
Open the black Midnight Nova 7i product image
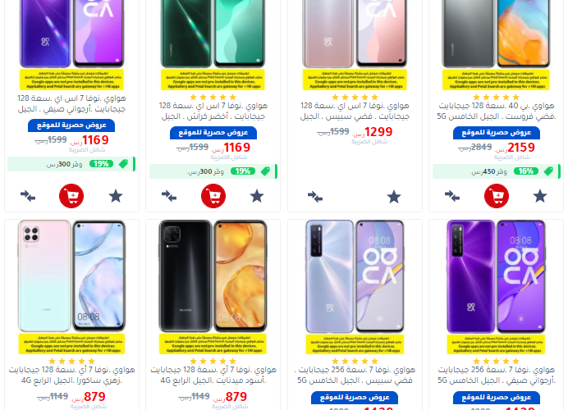(213, 287)
